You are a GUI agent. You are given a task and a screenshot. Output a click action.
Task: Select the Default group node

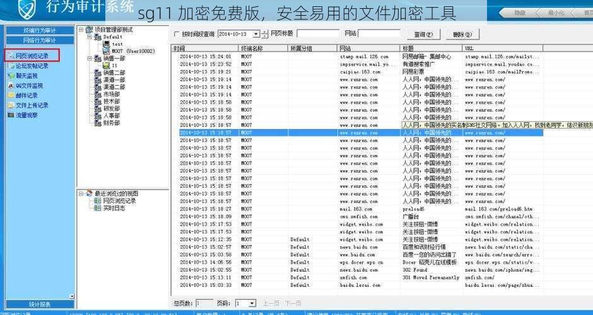pos(113,37)
